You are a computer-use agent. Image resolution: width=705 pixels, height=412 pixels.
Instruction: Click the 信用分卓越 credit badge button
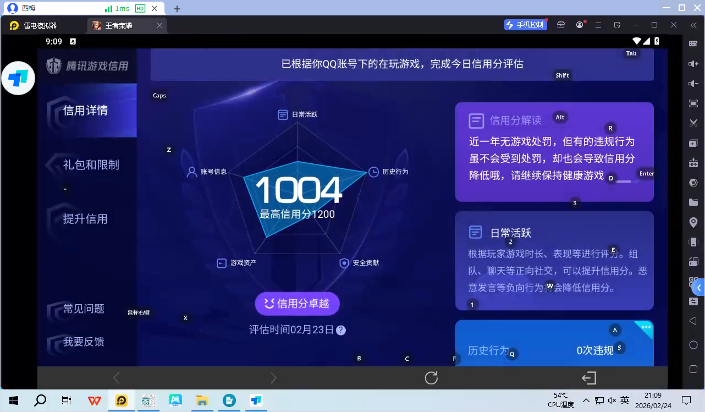tap(297, 303)
